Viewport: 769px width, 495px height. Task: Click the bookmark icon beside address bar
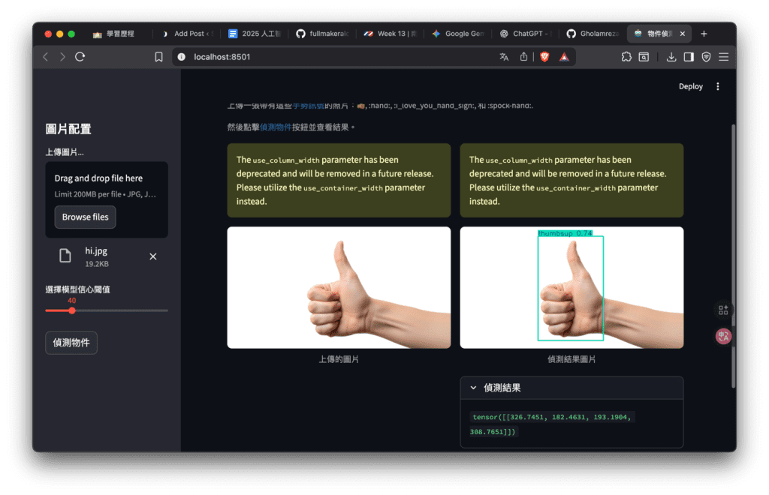tap(158, 57)
